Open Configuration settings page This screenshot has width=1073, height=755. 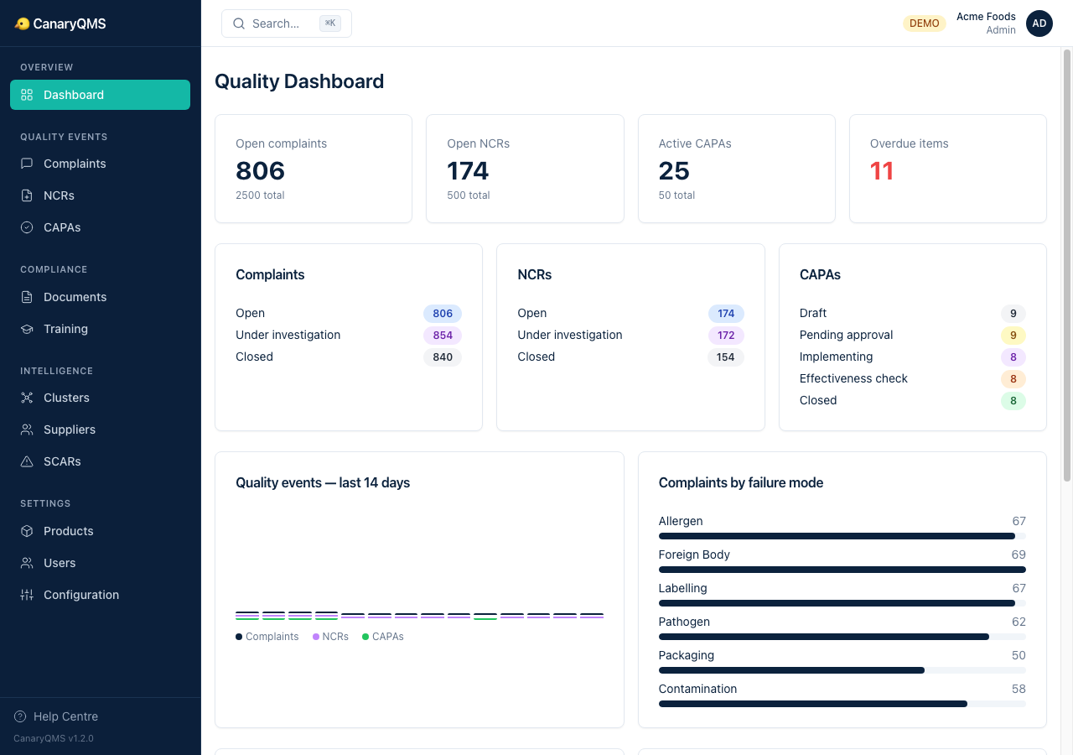[100, 595]
